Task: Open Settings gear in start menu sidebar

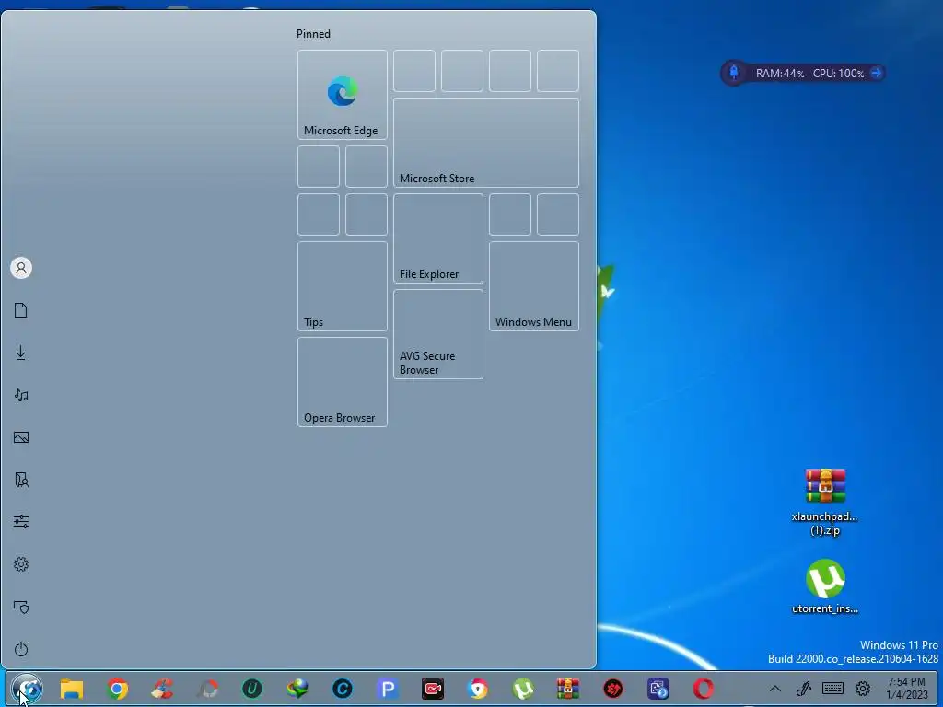Action: 21,564
